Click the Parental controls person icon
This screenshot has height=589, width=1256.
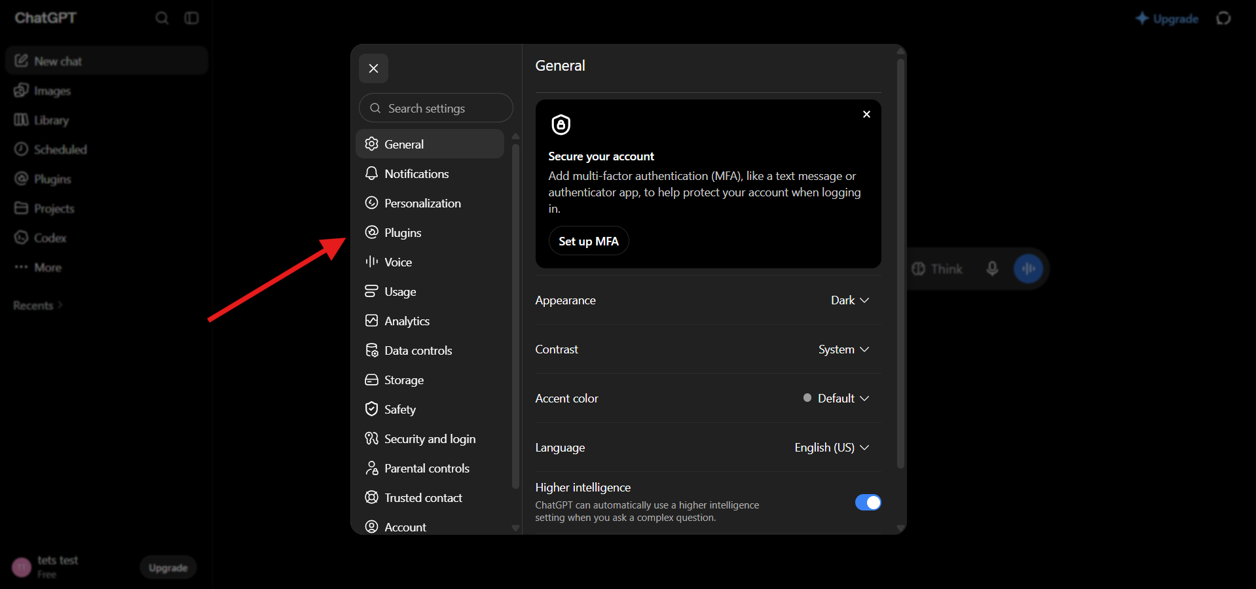point(371,468)
